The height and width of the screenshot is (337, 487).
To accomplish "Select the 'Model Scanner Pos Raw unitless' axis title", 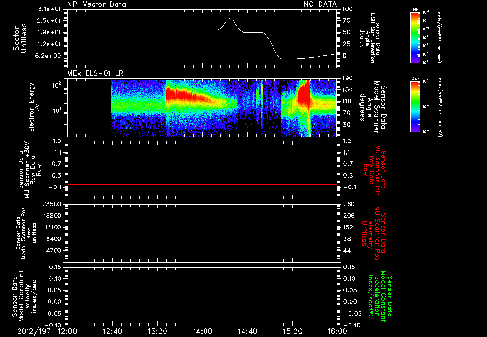I will (x=26, y=233).
